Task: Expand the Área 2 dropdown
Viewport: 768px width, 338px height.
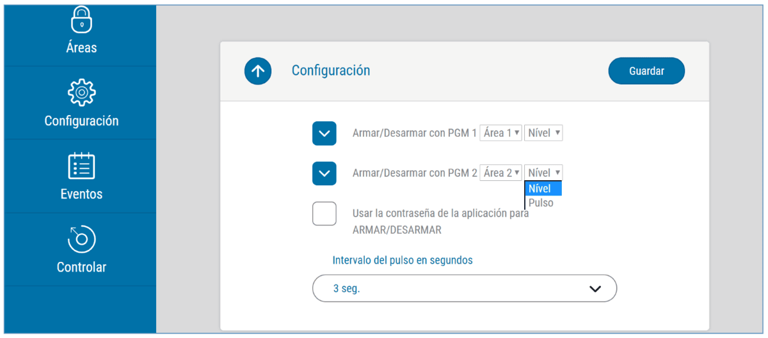Action: click(x=501, y=173)
